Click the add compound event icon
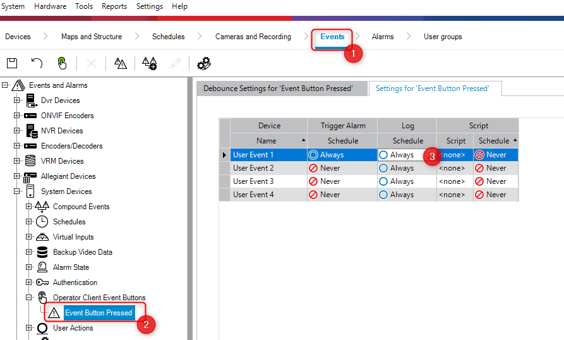Image resolution: width=564 pixels, height=340 pixels. coord(149,63)
